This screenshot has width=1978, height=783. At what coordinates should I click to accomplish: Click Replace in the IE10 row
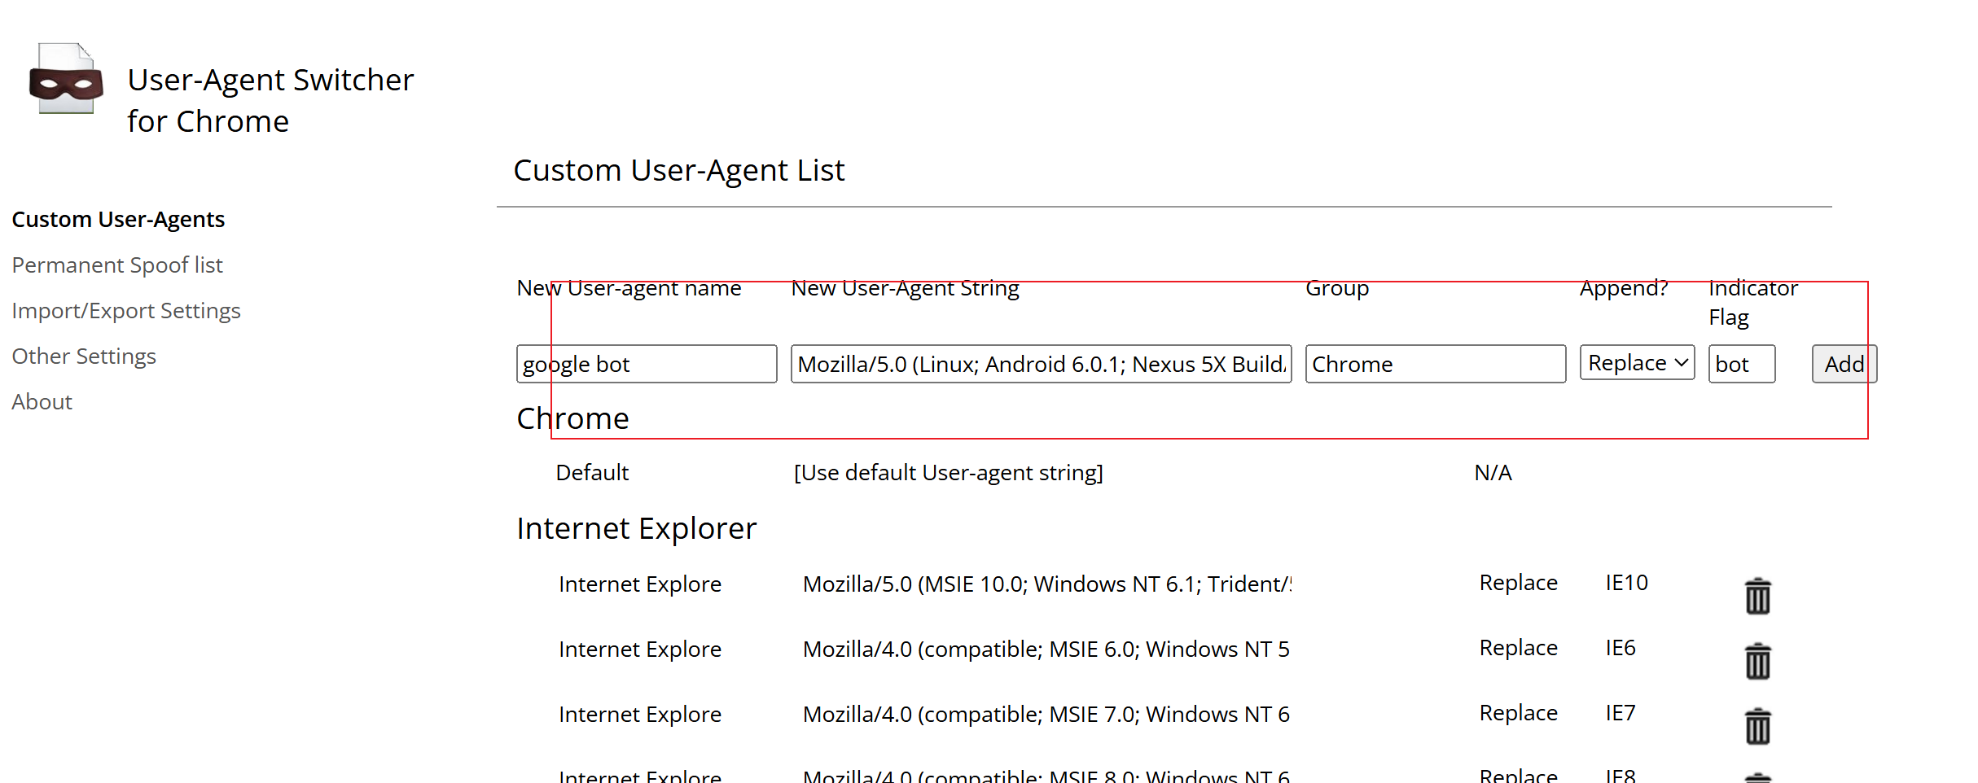pyautogui.click(x=1519, y=583)
